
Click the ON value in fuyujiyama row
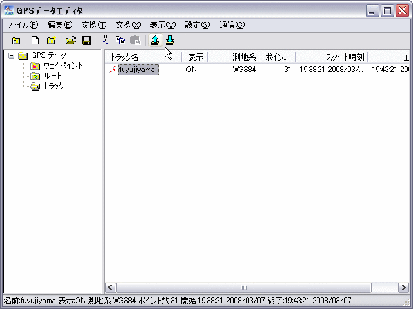click(191, 70)
